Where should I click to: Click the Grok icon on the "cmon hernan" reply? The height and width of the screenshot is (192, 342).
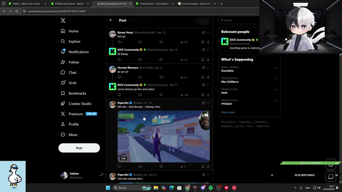point(203,85)
